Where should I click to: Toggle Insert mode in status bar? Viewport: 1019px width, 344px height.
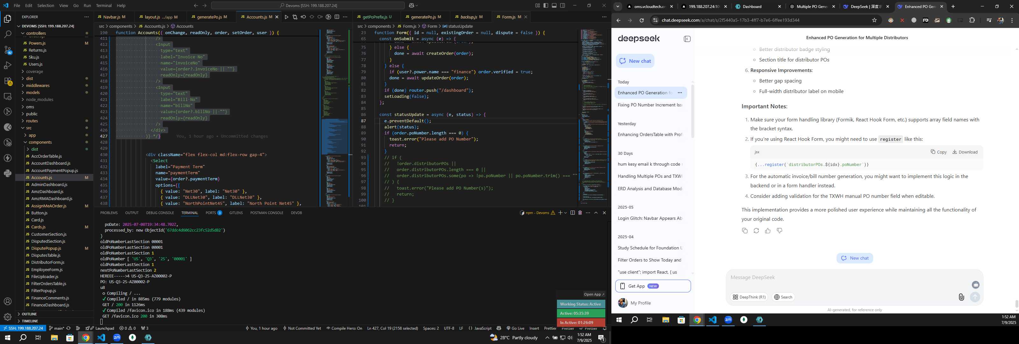pos(534,328)
